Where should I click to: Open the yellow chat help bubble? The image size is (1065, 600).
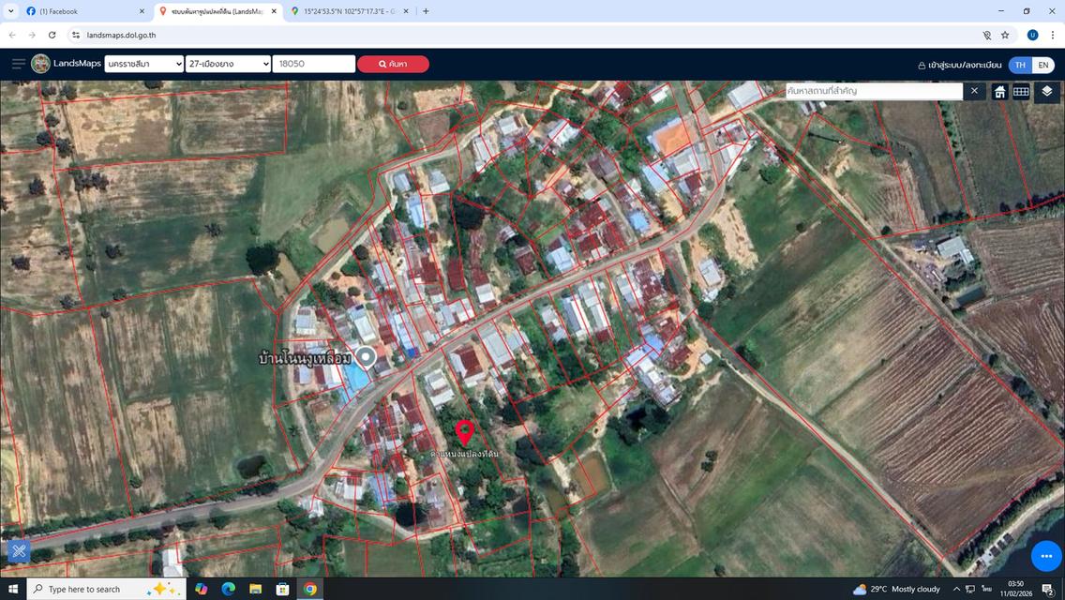1046,555
